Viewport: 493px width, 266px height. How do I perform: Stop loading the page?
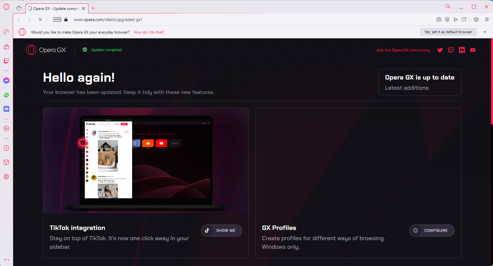click(40, 19)
